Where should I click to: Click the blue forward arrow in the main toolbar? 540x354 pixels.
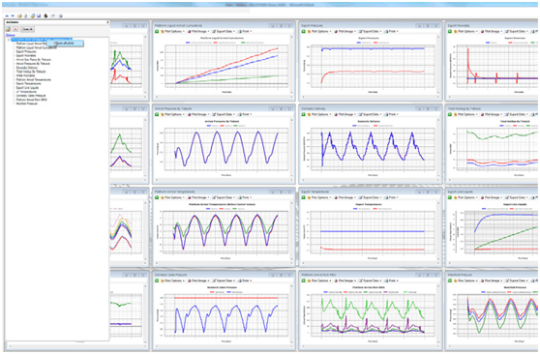(x=13, y=15)
